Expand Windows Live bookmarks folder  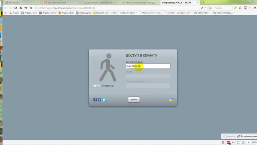184,12
